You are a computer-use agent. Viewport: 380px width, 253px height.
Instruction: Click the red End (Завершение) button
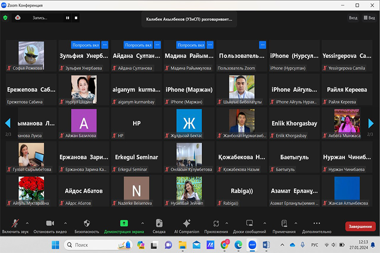tap(360, 226)
